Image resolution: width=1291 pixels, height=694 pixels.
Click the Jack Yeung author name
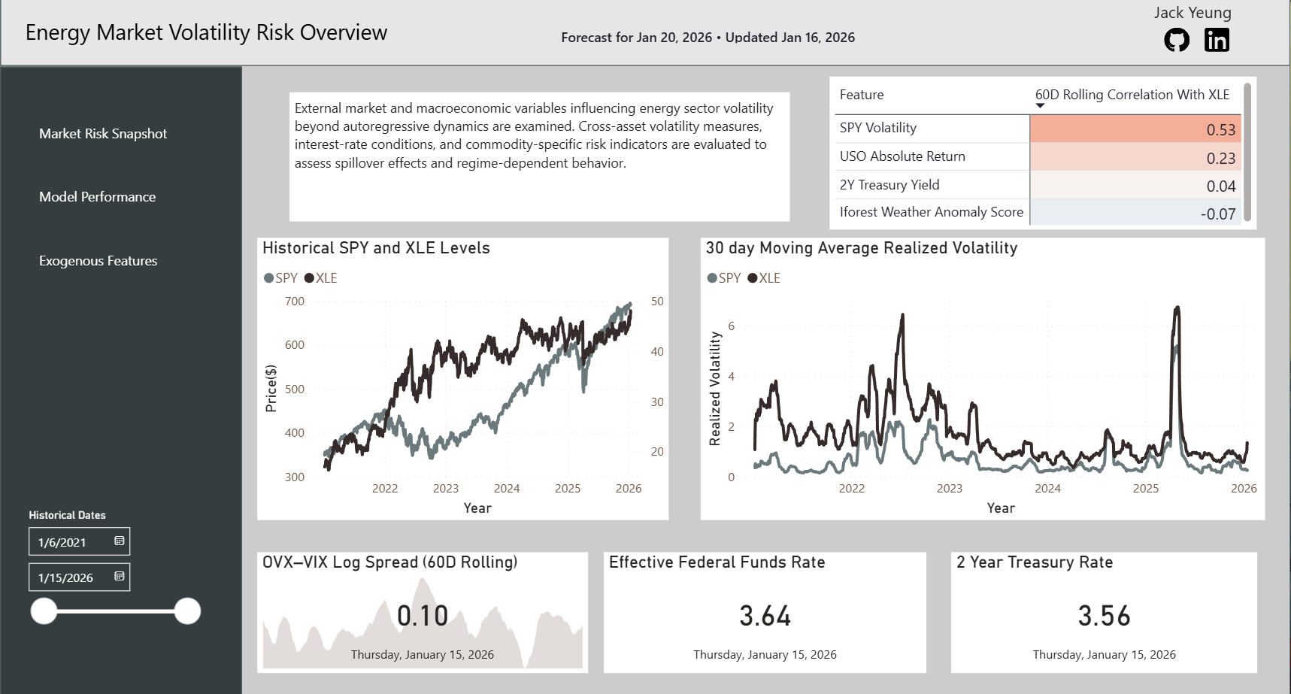(x=1193, y=13)
